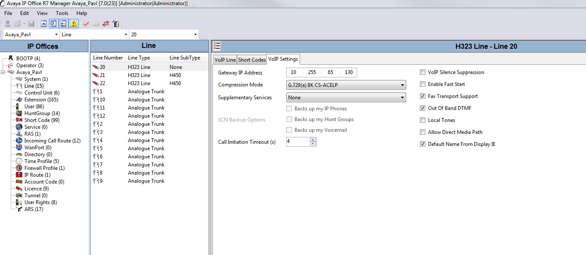Open the Tools menu

62,13
